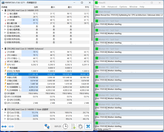Click the 最小 column header
Screen dimensions: 164x132
[47, 7]
